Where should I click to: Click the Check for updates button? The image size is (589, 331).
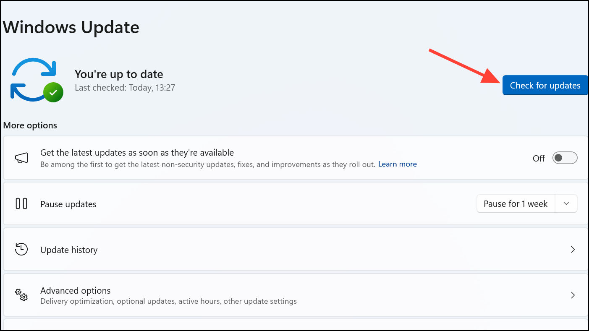pos(545,85)
